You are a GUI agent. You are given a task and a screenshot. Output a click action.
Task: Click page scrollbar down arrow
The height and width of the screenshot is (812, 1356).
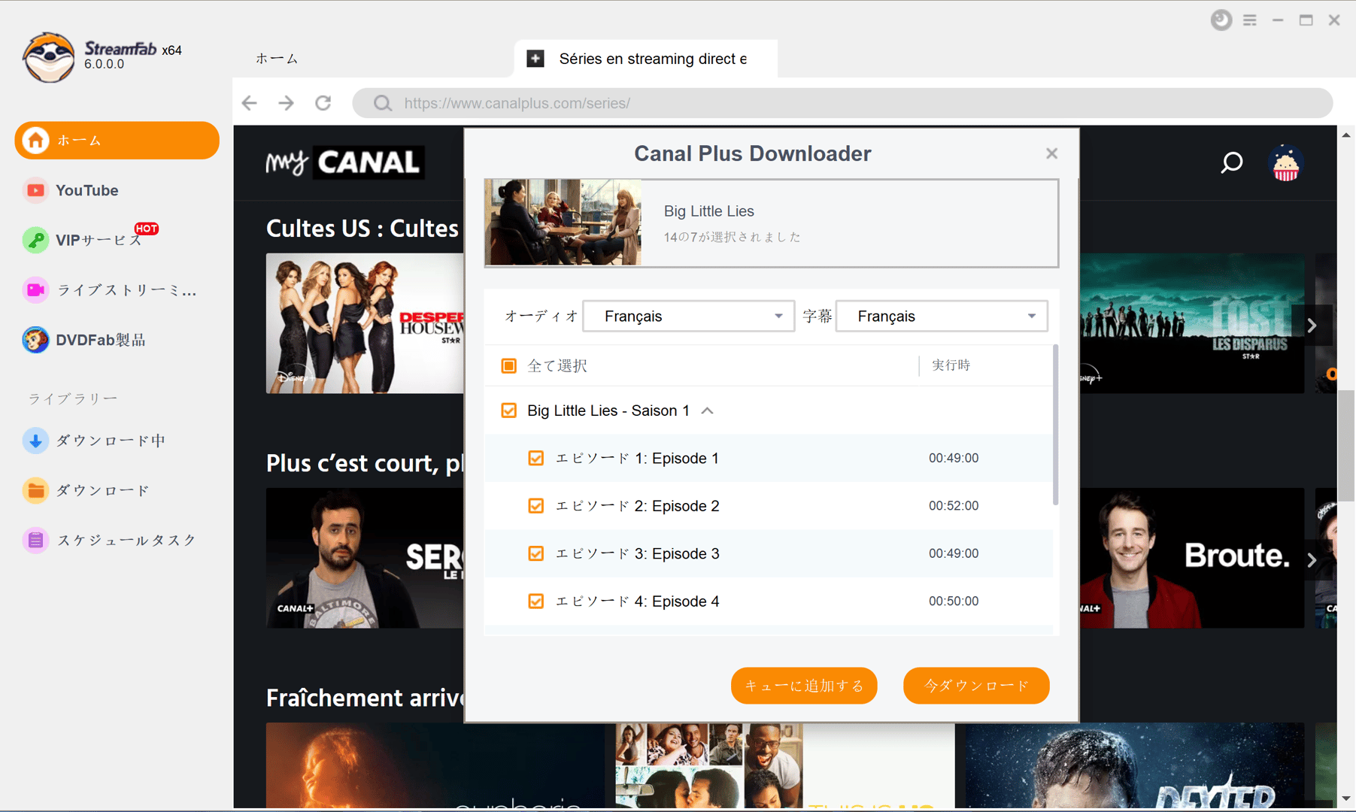point(1345,798)
